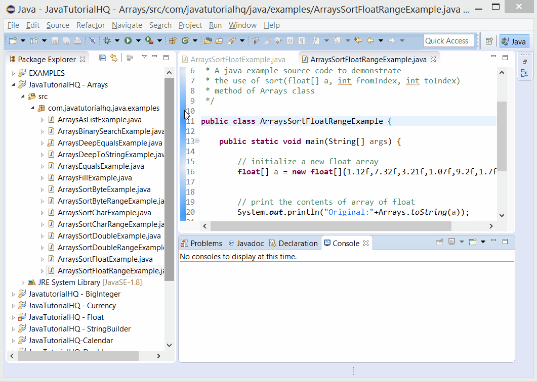
Task: Open Package Explorer View Menu triangle
Action: click(144, 57)
